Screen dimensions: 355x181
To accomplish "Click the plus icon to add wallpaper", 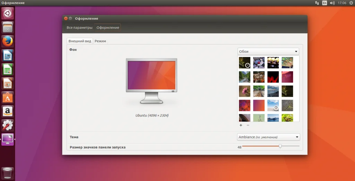I will (241, 125).
